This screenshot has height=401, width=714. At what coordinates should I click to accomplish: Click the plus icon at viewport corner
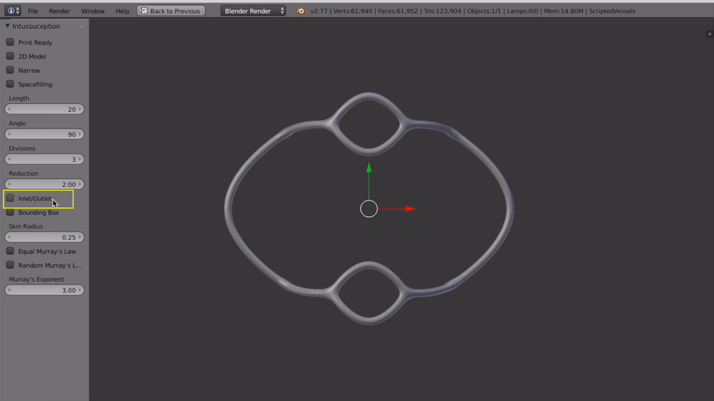[x=710, y=34]
